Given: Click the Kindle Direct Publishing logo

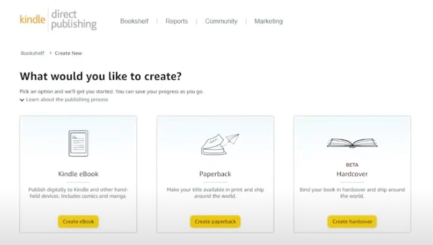Looking at the screenshot, I should pyautogui.click(x=58, y=19).
